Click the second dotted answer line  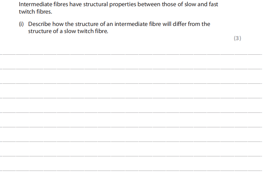[x=132, y=69]
